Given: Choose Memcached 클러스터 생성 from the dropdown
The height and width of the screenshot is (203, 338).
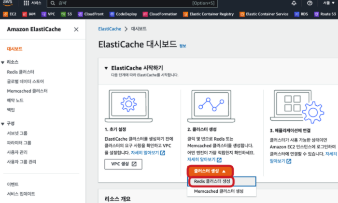Looking at the screenshot, I should click(222, 191).
